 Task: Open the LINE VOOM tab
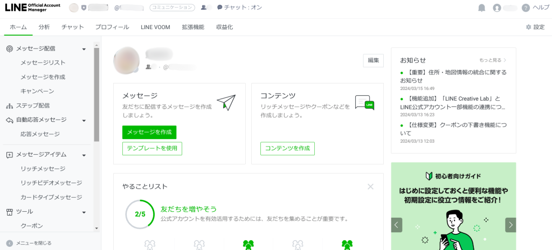[x=155, y=27]
